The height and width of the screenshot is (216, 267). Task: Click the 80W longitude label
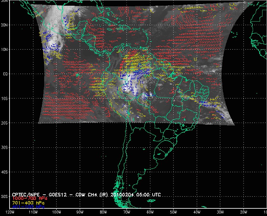(x=103, y=212)
